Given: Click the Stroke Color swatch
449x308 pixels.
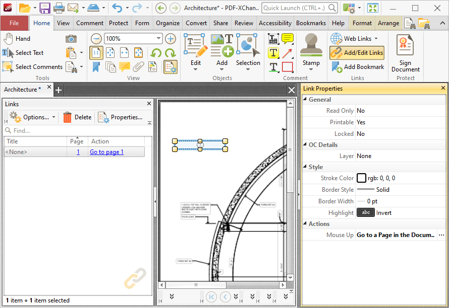Looking at the screenshot, I should pyautogui.click(x=361, y=178).
